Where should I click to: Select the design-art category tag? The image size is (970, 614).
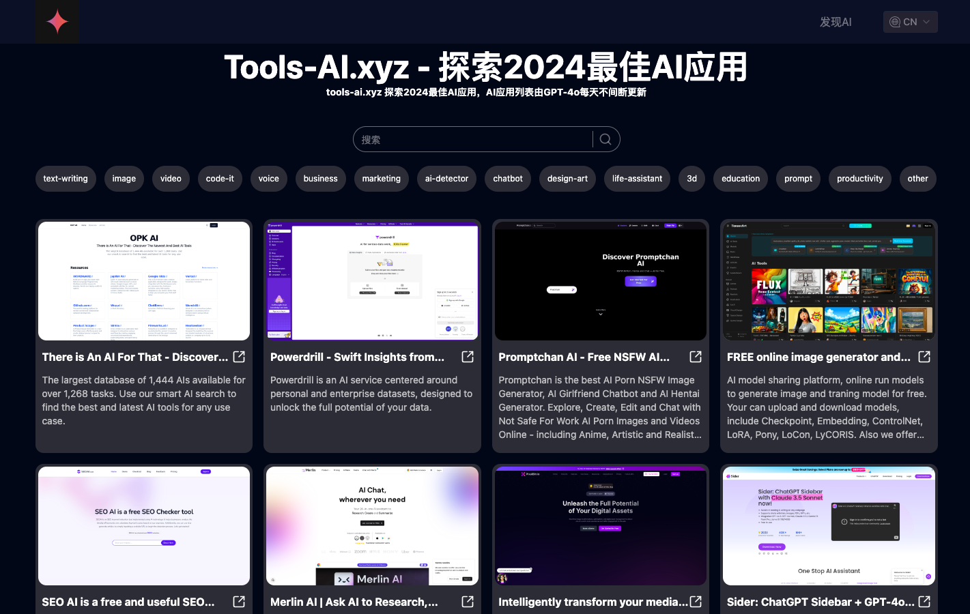point(567,179)
